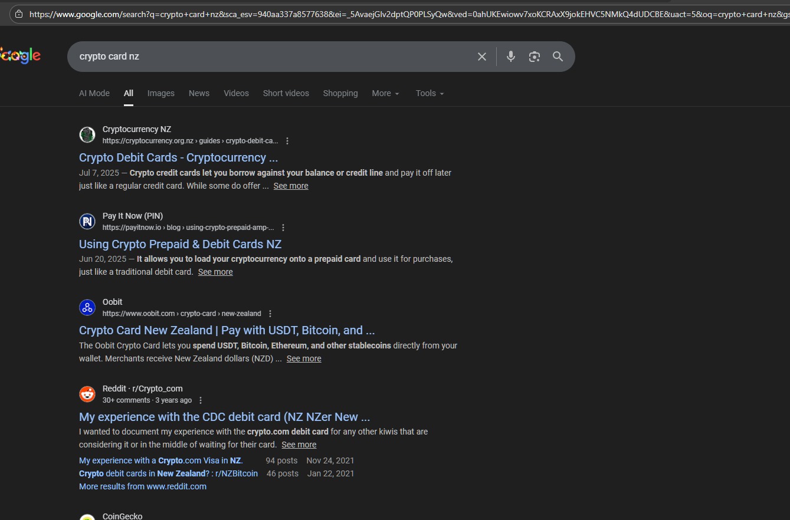Screen dimensions: 790x520
Task: Click the CoinGecko site name
Action: 123,516
